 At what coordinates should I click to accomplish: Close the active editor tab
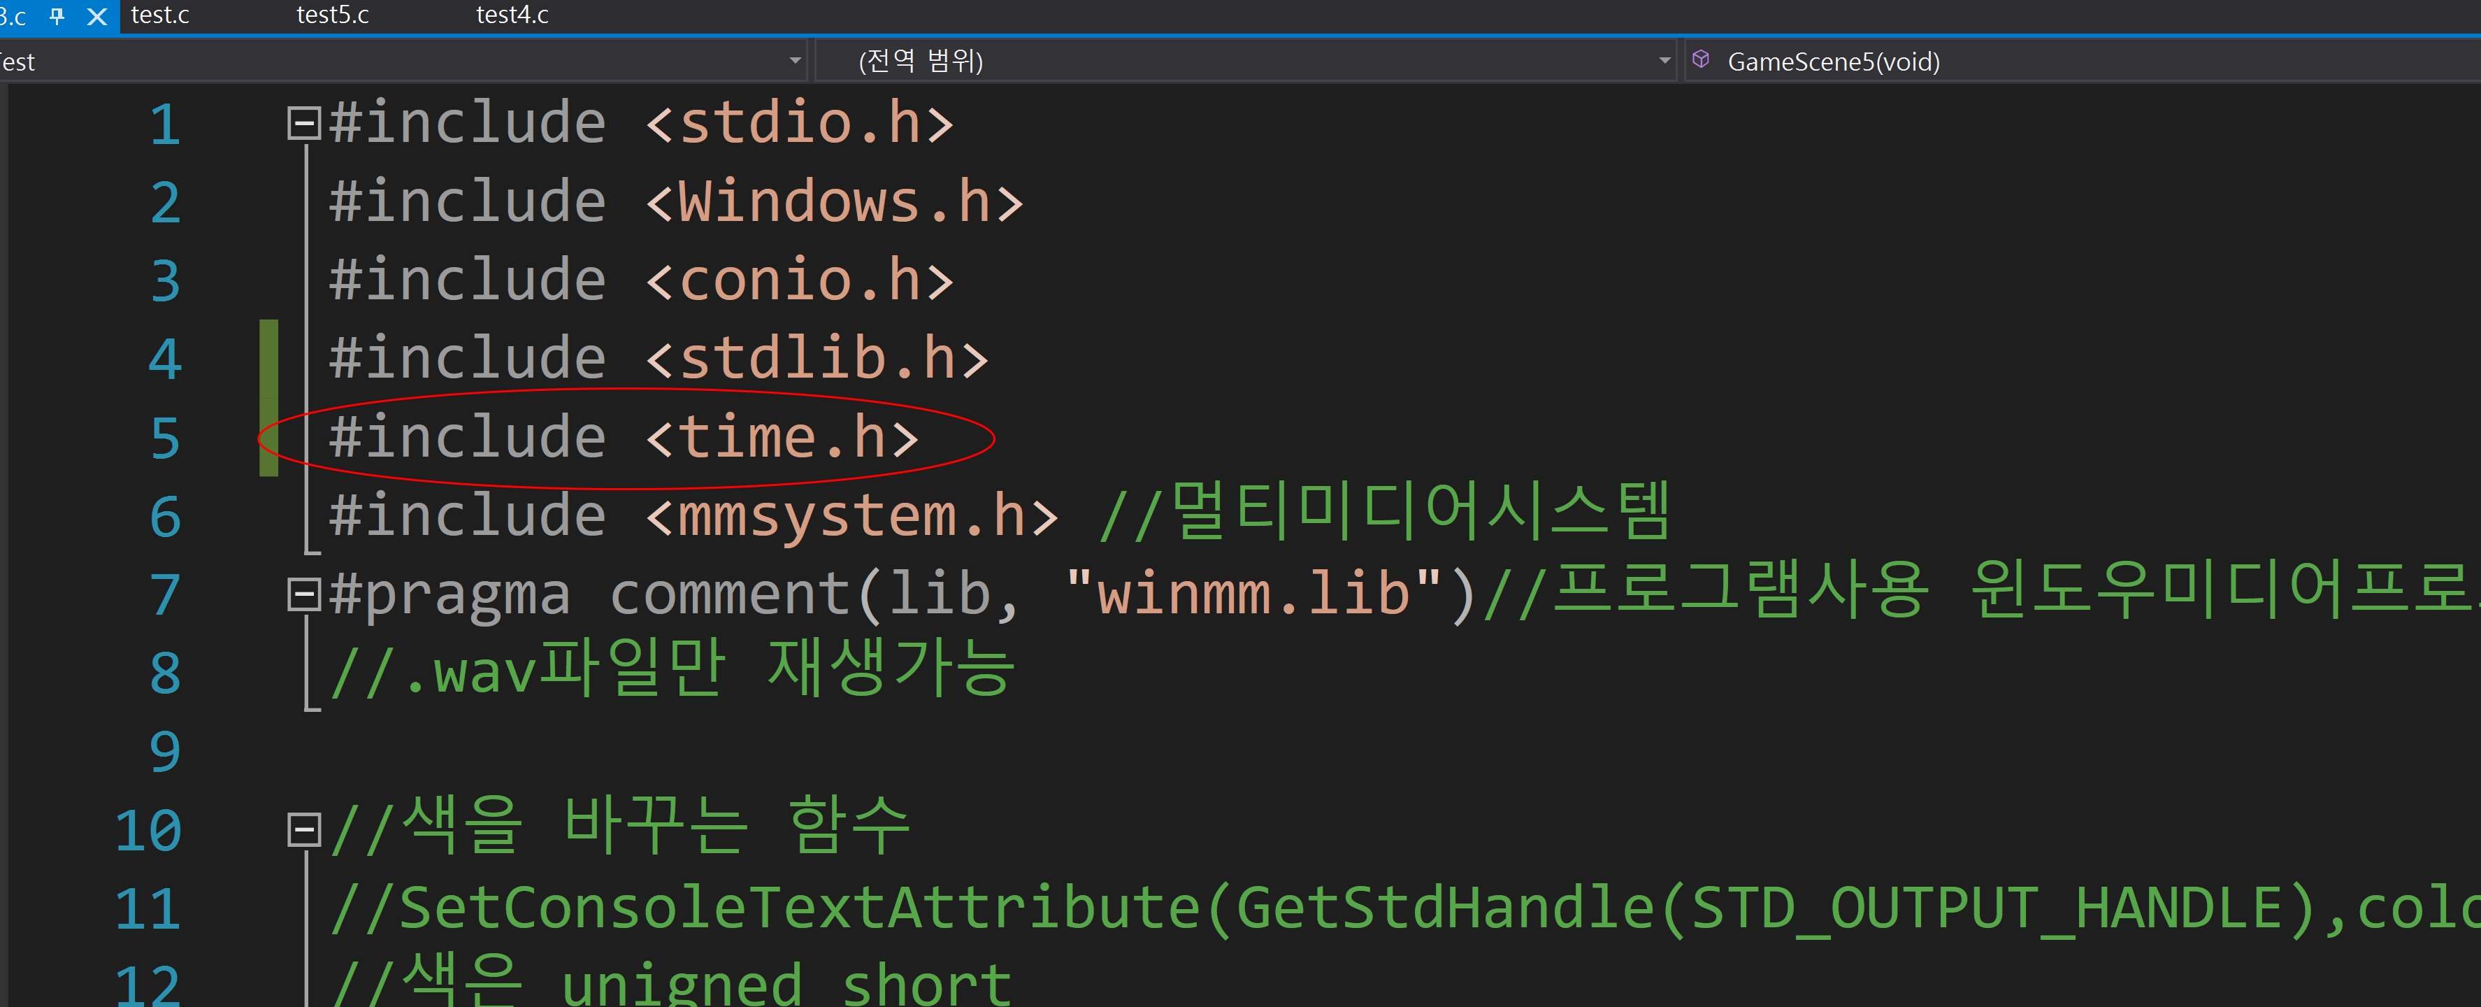tap(96, 16)
